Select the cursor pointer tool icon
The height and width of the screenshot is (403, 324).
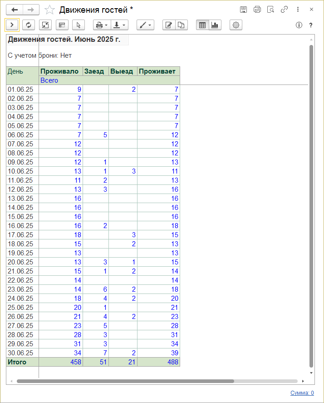click(x=79, y=25)
